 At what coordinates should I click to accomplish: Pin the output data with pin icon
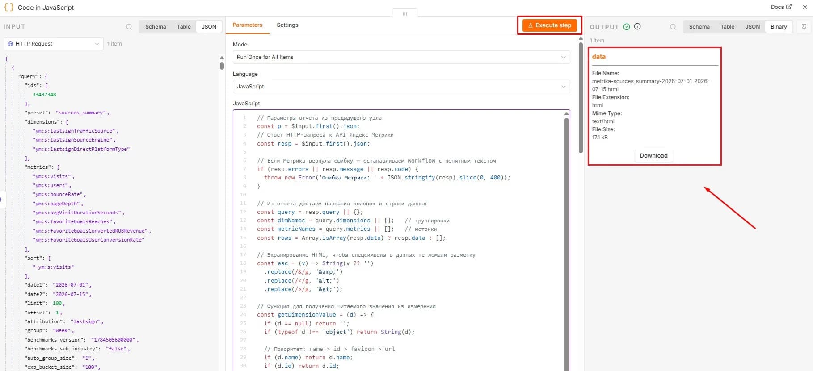pos(804,27)
